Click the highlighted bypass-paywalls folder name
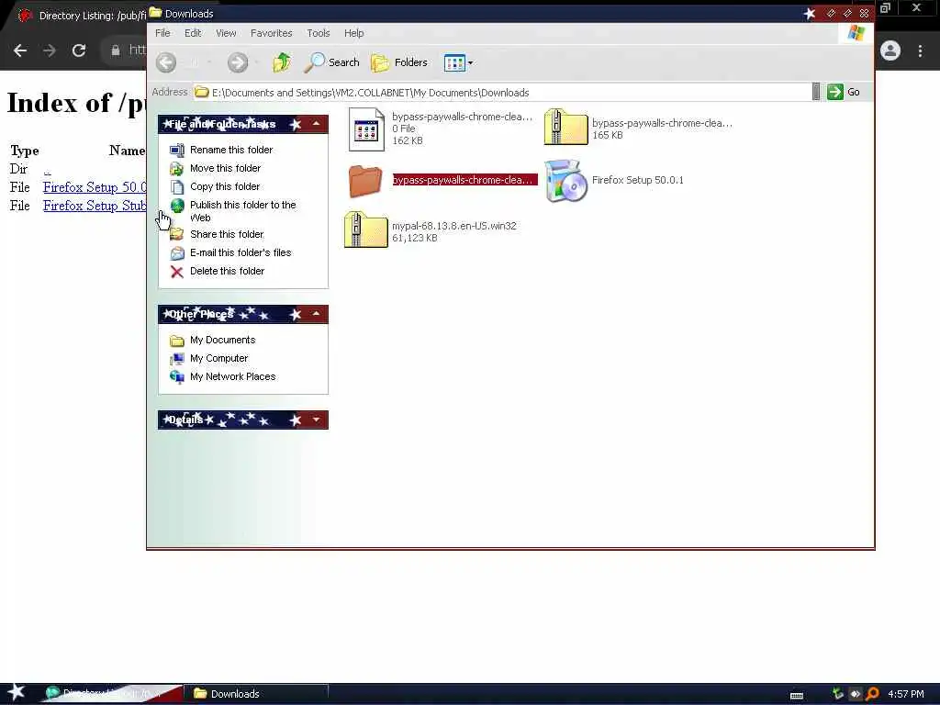The image size is (940, 705). 464,180
